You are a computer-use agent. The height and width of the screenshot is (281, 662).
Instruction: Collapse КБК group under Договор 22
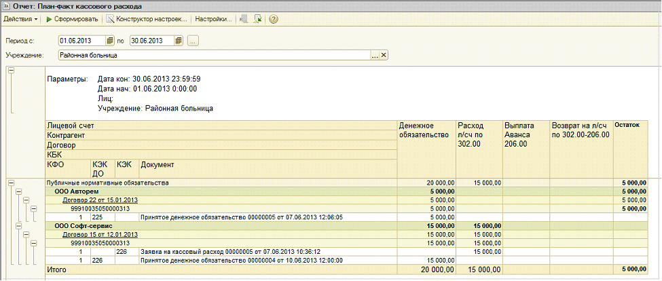click(33, 208)
